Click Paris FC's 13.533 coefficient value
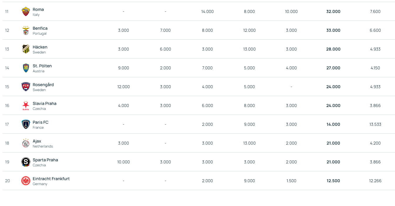Viewport: 395px width, 206px height. click(x=375, y=124)
